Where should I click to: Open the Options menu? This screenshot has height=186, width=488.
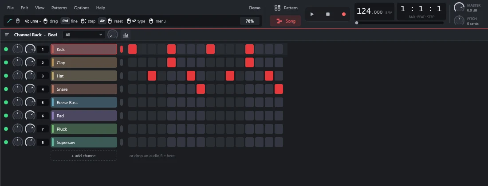coord(82,8)
